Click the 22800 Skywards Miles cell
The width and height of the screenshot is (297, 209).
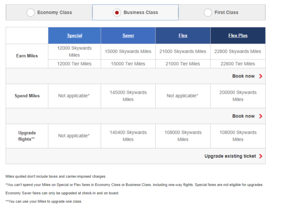[x=238, y=52]
